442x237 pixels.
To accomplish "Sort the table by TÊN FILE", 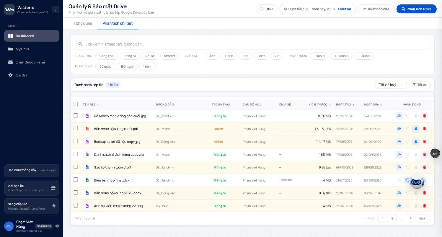I will [91, 104].
